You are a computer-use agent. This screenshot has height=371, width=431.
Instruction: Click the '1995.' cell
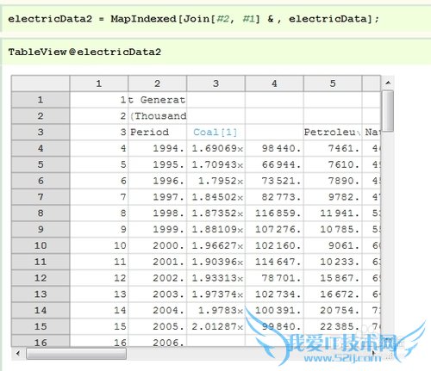(x=158, y=164)
